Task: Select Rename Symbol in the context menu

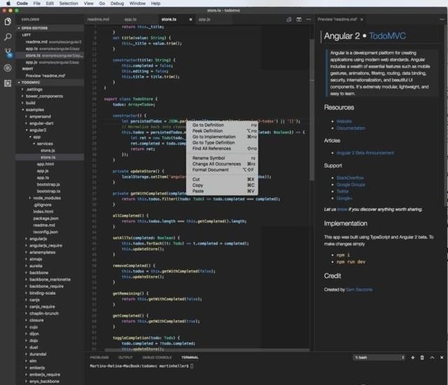Action: coord(209,158)
